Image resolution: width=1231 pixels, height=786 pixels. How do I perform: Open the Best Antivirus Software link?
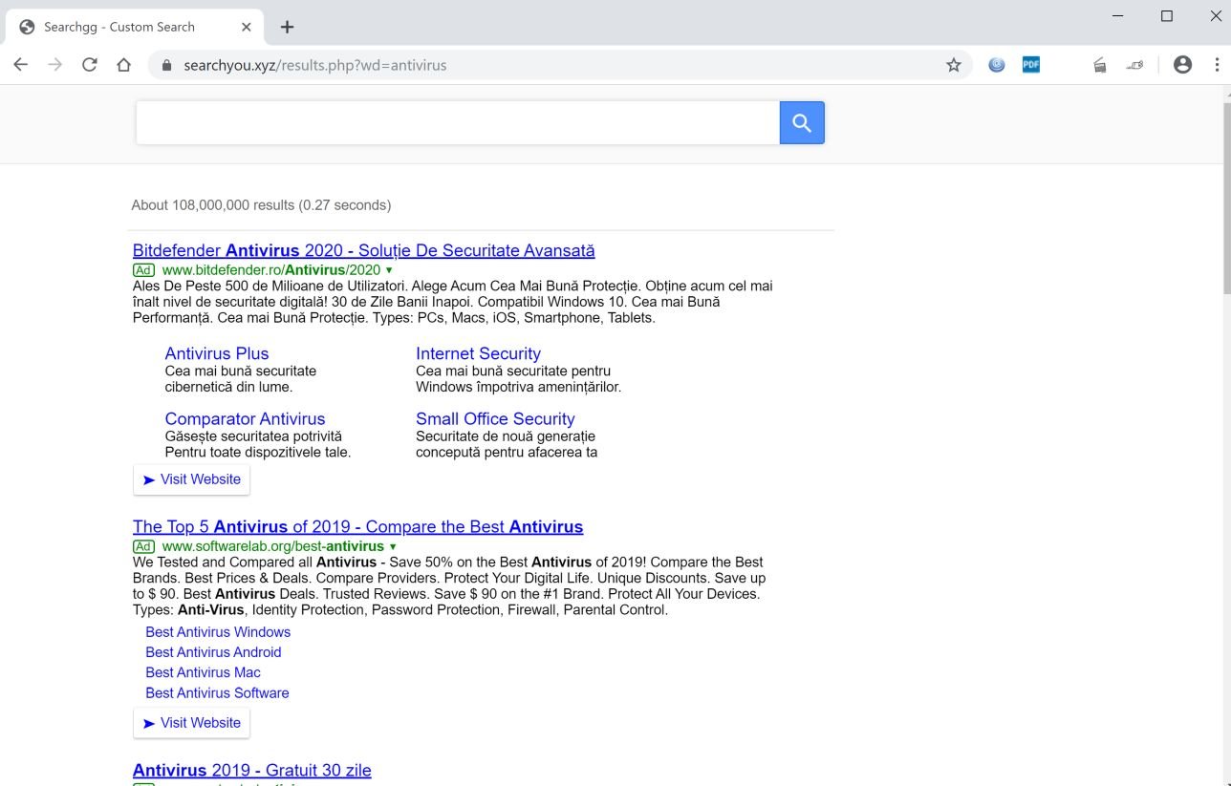217,692
